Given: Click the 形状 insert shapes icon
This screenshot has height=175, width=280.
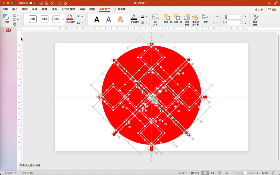Looking at the screenshot, I should click(6, 17).
